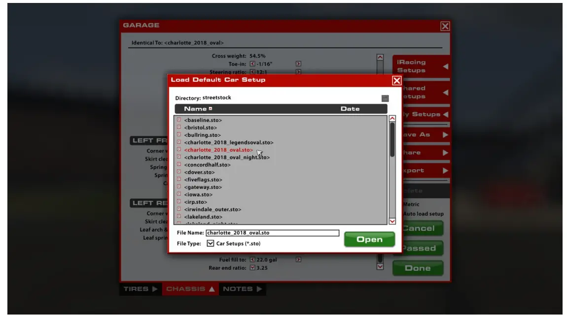
Task: Click the file icon beside gateway.sto
Action: (178, 187)
